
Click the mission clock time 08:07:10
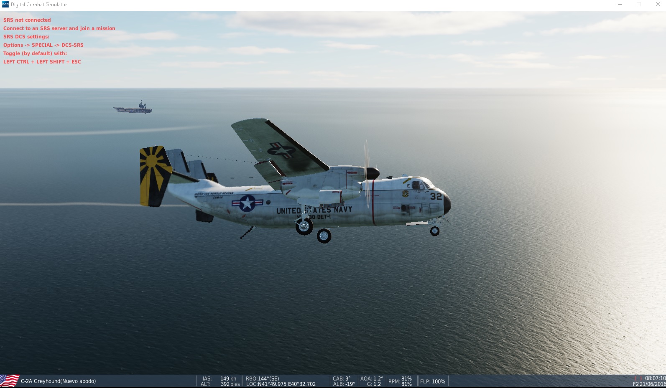[x=655, y=378]
